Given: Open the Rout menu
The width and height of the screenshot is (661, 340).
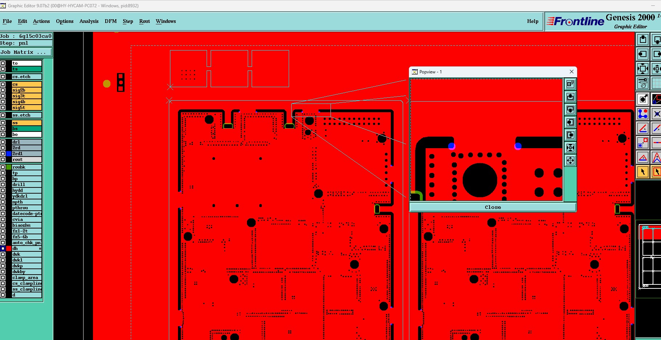Looking at the screenshot, I should click(x=145, y=21).
